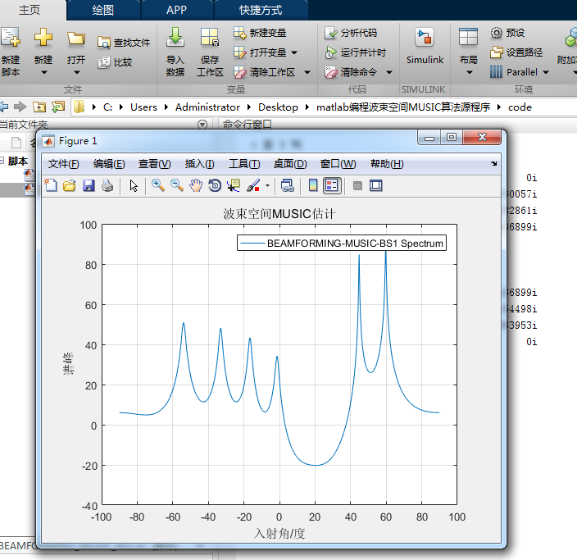Expand Clear Commands dropdown arrow
This screenshot has width=577, height=560.
[389, 72]
